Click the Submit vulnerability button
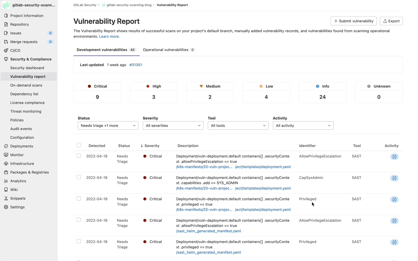 pyautogui.click(x=353, y=21)
